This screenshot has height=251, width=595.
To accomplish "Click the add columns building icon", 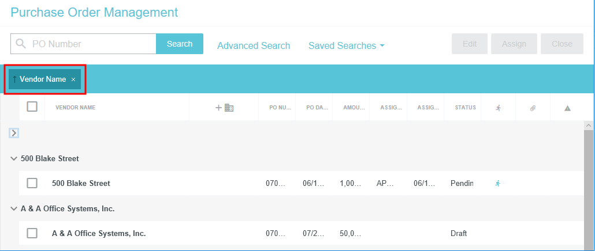I will click(x=225, y=108).
